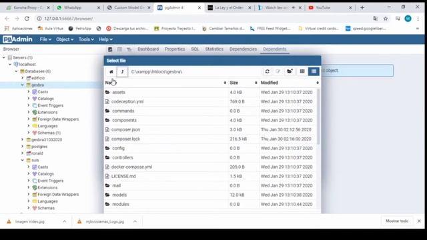Switch to the WhatsApp browser tab
The height and width of the screenshot is (240, 427).
[x=73, y=7]
